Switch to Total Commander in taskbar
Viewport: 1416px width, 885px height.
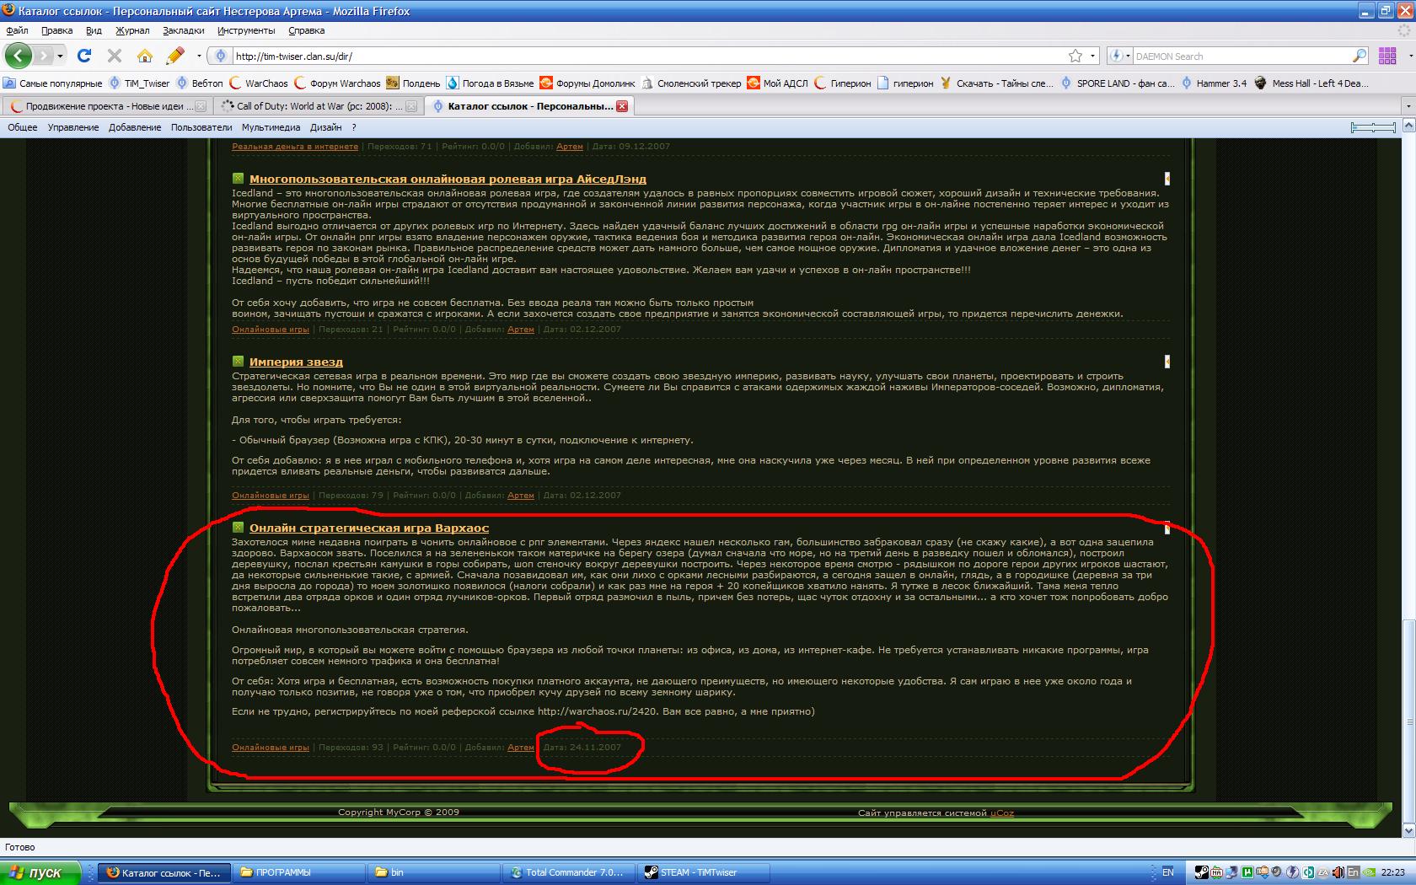570,872
